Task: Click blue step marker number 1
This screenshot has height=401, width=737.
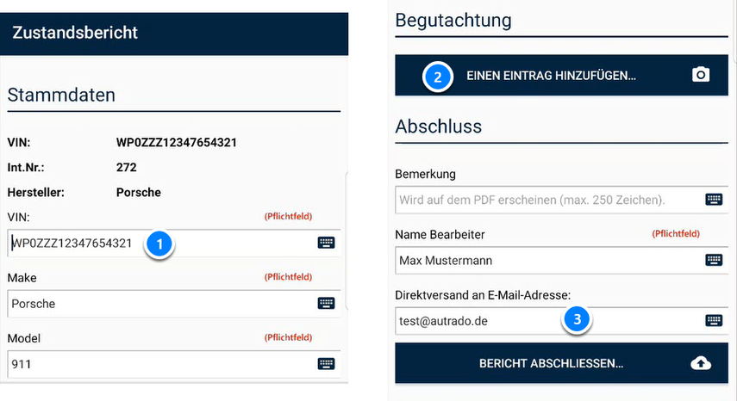Action: point(160,244)
